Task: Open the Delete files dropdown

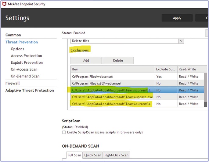Action: tap(181, 41)
